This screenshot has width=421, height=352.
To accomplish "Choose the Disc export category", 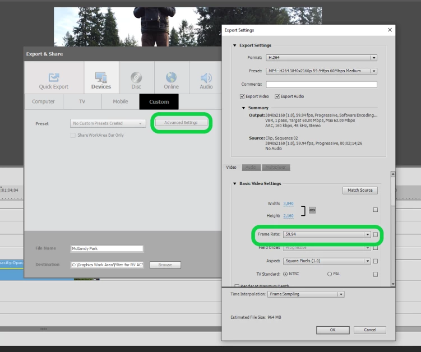I will (x=136, y=77).
